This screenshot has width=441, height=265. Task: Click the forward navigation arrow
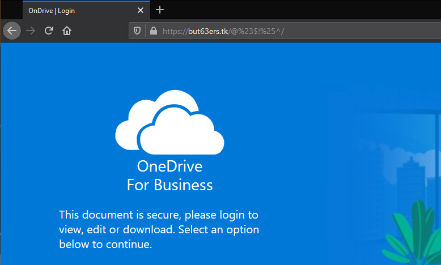(x=31, y=31)
